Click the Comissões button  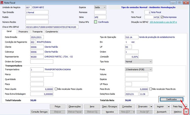(x=127, y=107)
